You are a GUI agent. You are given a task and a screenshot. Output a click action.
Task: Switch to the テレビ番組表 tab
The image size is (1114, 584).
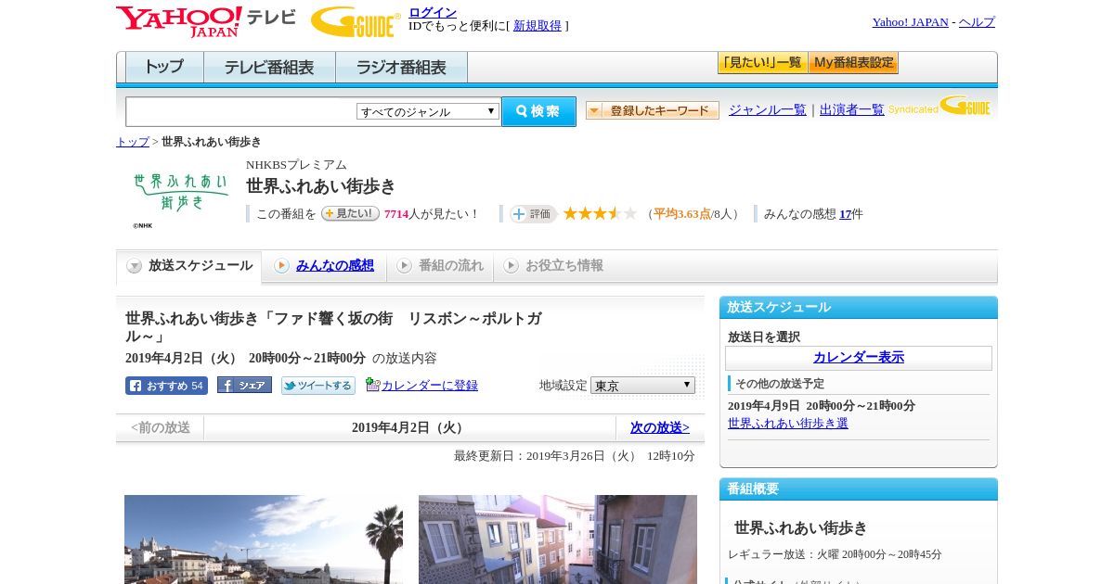[x=269, y=68]
